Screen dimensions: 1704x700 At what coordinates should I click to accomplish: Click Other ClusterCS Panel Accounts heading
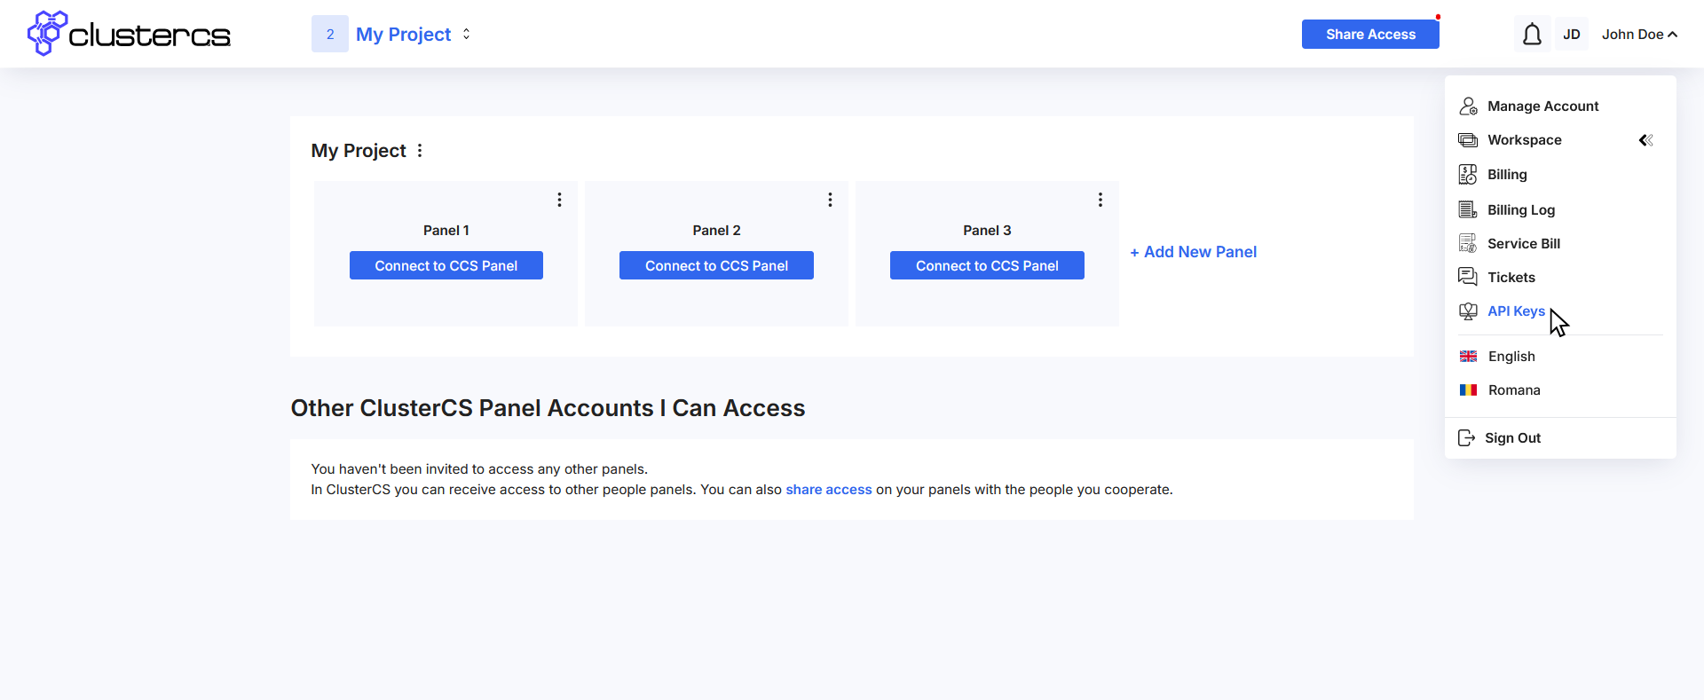[548, 408]
